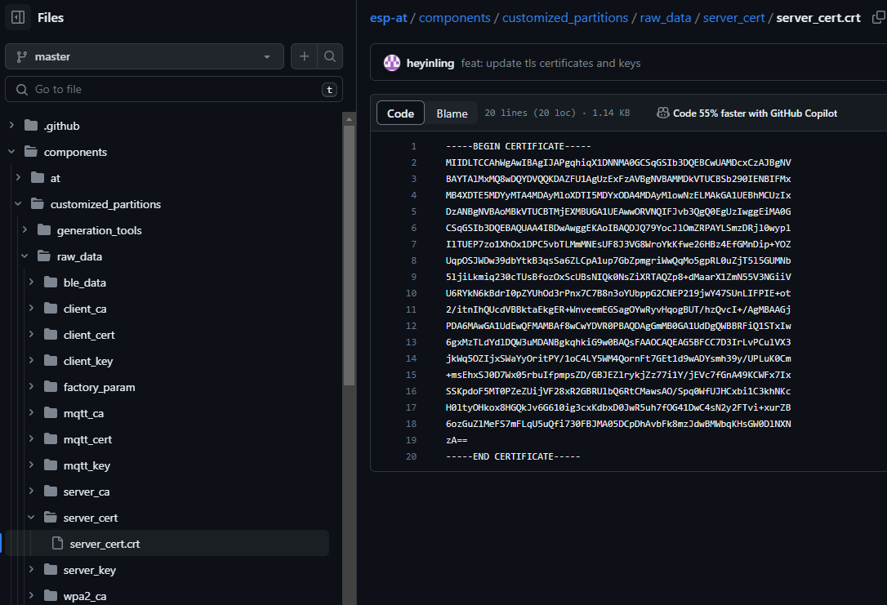Expand generation_tools folder chevron
This screenshot has height=605, width=887.
click(x=25, y=229)
